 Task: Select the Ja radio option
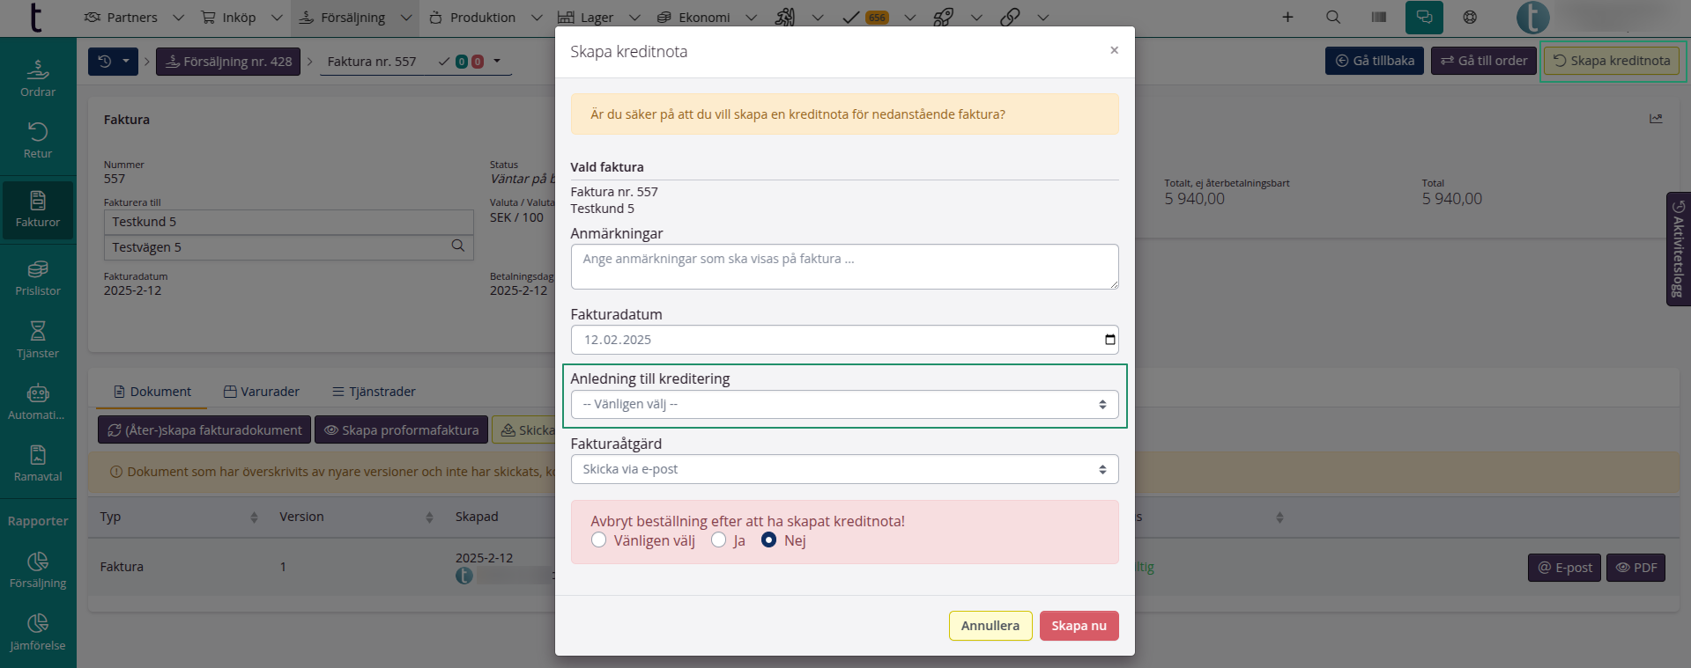[719, 540]
